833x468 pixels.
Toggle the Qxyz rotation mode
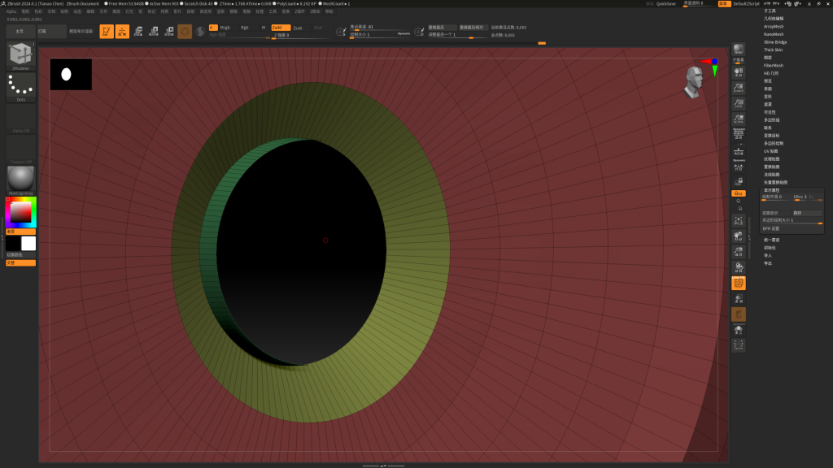click(739, 193)
